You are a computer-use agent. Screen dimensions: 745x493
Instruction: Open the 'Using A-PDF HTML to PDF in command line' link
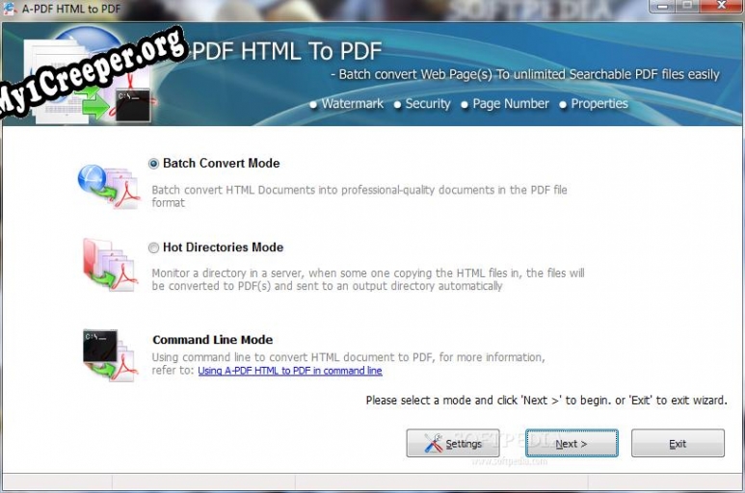tap(290, 371)
